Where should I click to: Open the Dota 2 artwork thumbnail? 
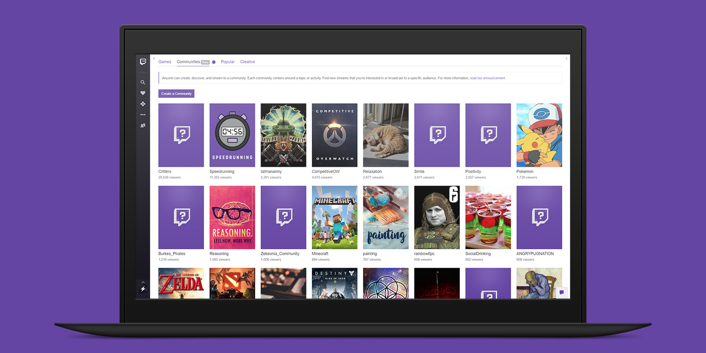[232, 283]
